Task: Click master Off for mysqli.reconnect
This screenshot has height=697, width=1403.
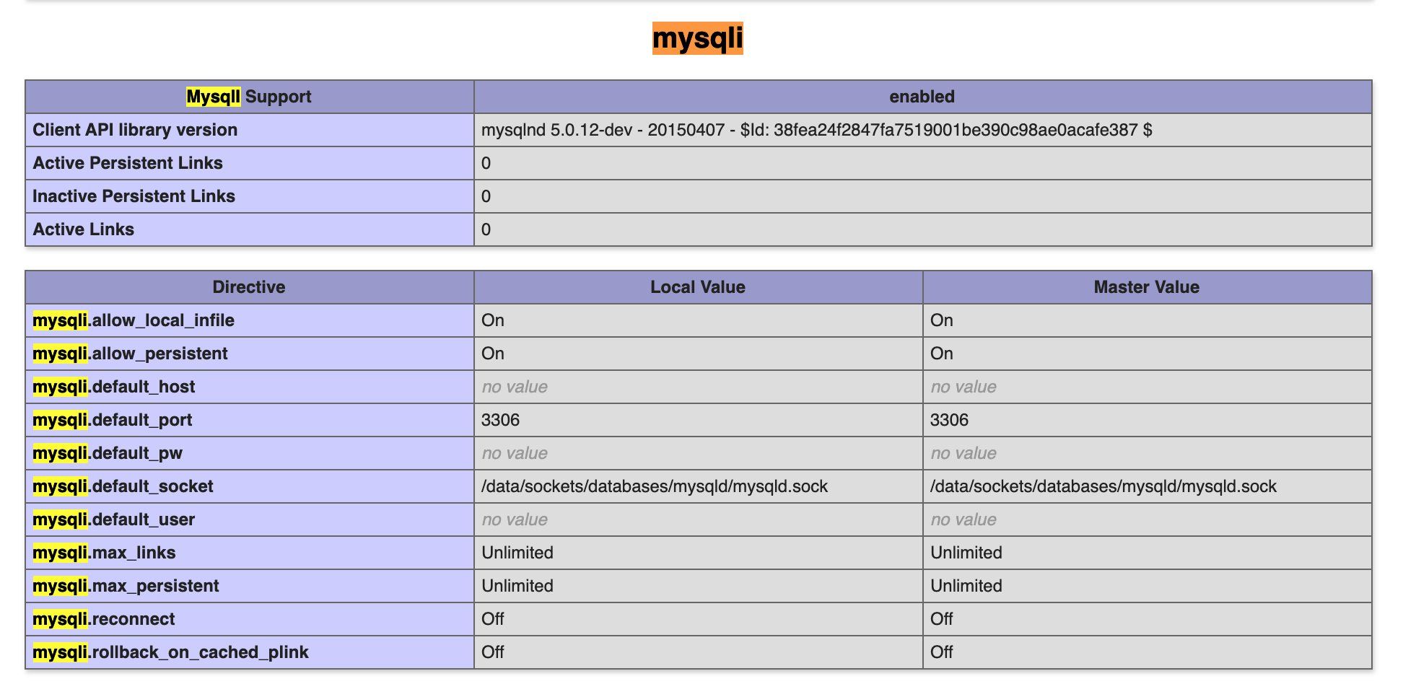Action: [x=942, y=619]
